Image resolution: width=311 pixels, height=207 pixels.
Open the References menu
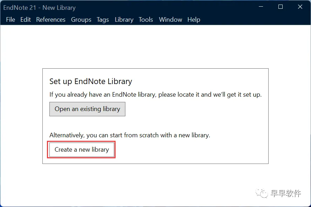click(x=51, y=20)
